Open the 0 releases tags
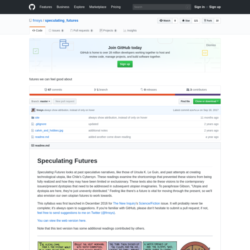This screenshot has width=250, height=250. click(x=149, y=90)
